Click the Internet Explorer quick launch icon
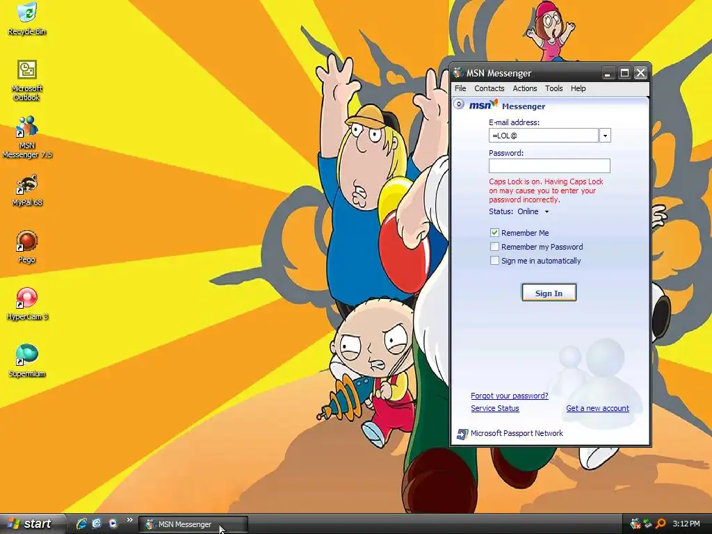This screenshot has height=534, width=712. (81, 524)
